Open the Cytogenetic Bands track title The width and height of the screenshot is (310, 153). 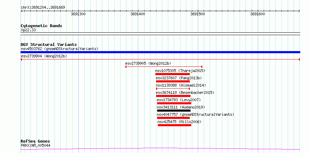(x=41, y=26)
